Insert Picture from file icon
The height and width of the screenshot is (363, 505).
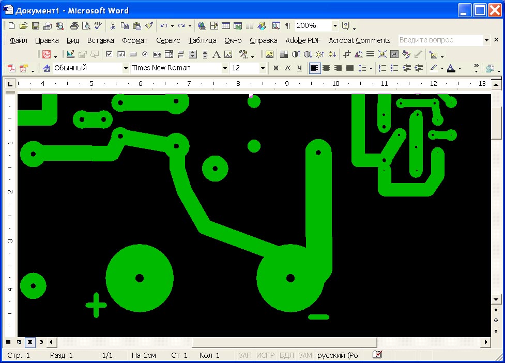pyautogui.click(x=269, y=54)
